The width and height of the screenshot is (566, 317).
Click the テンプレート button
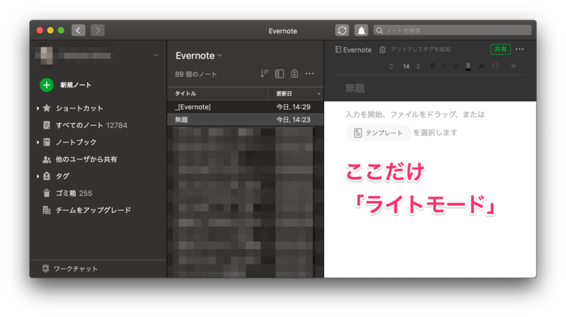tap(378, 133)
